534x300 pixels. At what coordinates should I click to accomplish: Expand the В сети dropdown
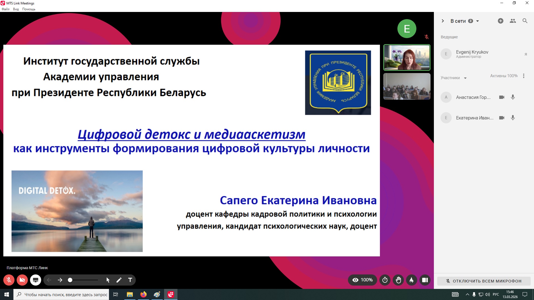[478, 21]
